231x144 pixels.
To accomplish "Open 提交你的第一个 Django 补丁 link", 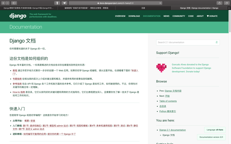I will pyautogui.click(x=62, y=134).
